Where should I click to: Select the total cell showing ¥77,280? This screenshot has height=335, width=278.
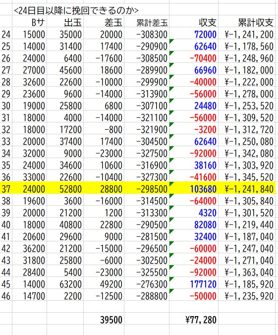(194, 320)
